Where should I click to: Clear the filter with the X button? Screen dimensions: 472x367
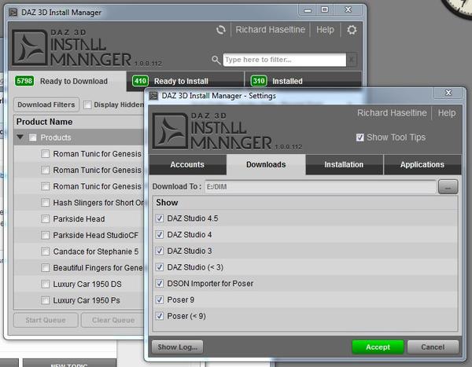click(x=352, y=60)
